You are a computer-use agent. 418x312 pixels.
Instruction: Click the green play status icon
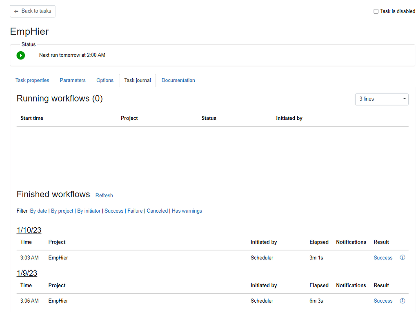click(x=21, y=55)
